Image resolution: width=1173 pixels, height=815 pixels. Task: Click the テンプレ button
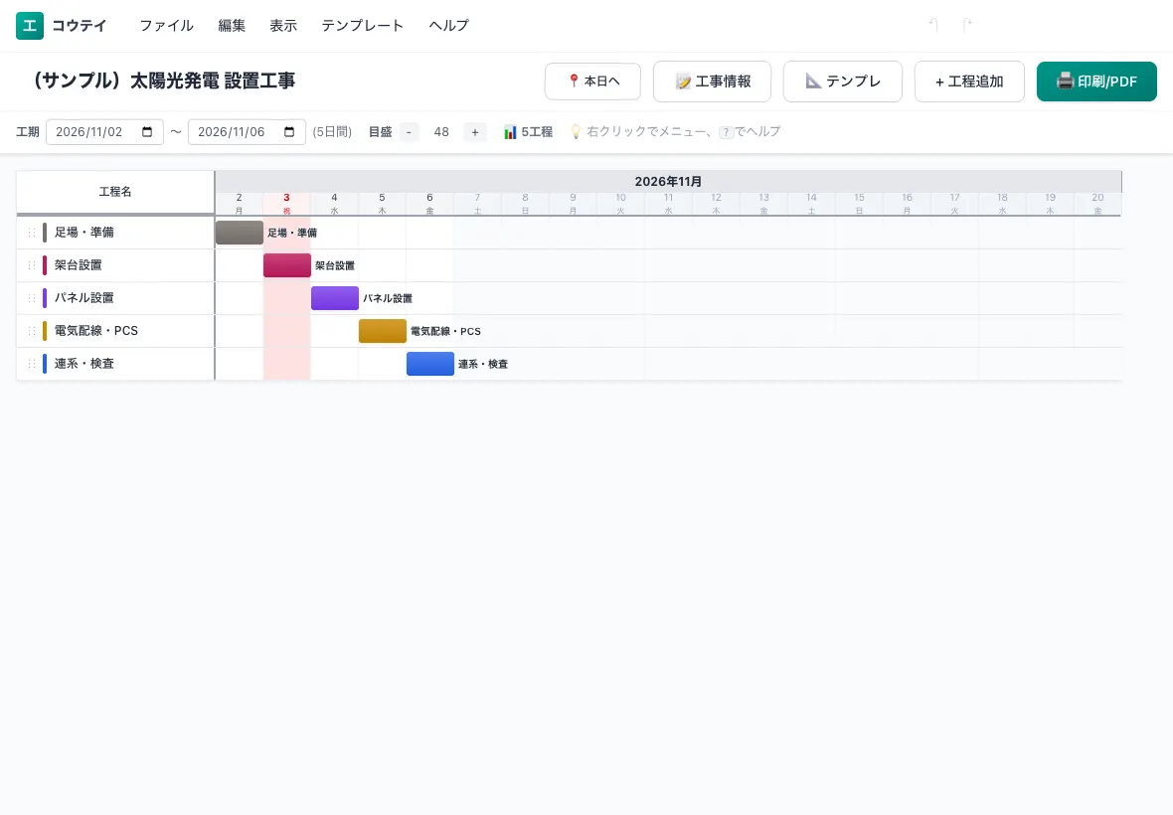point(842,81)
